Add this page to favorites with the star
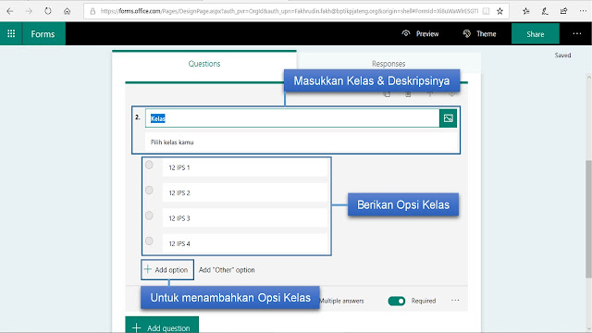Image resolution: width=592 pixels, height=333 pixels. (x=499, y=11)
